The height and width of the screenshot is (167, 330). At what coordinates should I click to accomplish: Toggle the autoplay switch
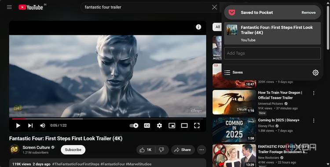pos(134,126)
